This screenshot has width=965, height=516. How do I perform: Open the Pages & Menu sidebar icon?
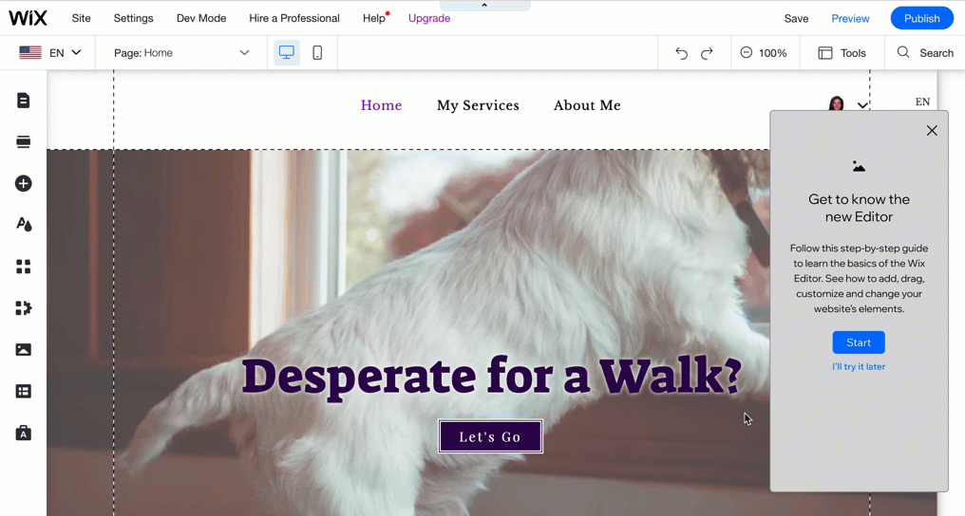[x=24, y=101]
